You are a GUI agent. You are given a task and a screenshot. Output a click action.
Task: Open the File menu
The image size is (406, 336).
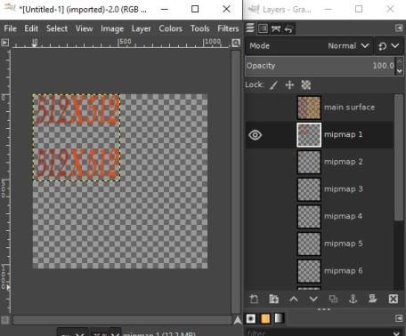click(x=10, y=28)
